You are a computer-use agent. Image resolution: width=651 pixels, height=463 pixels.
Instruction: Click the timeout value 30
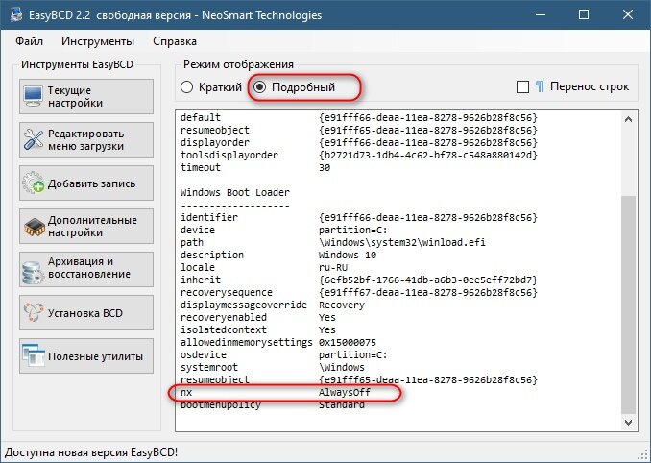click(325, 168)
